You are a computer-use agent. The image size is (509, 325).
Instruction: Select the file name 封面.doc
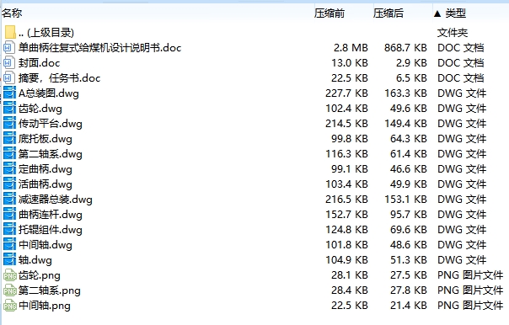(39, 63)
